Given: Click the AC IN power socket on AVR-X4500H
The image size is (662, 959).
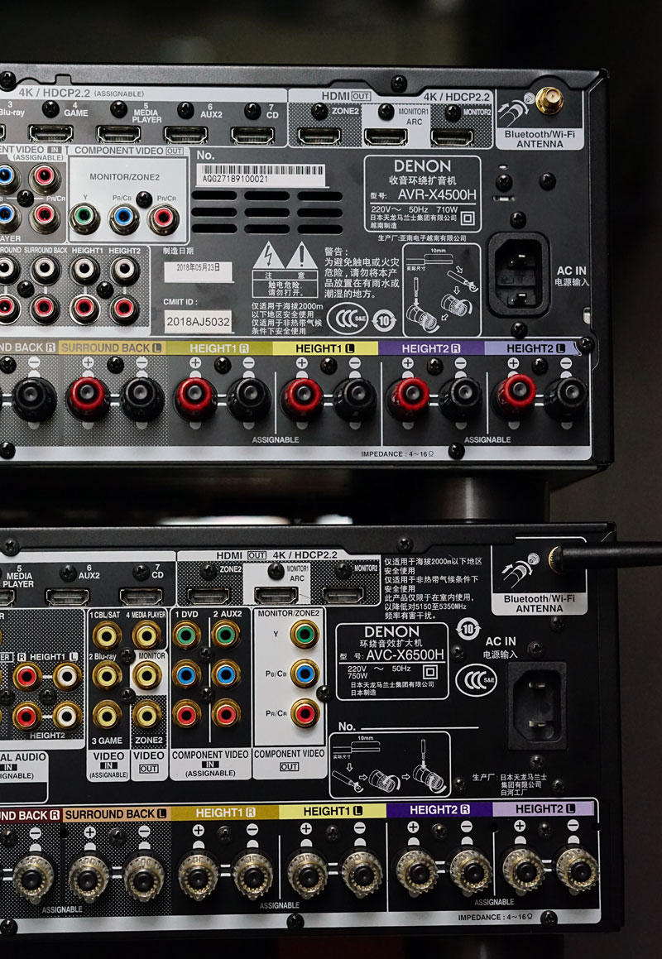Looking at the screenshot, I should pos(519,274).
